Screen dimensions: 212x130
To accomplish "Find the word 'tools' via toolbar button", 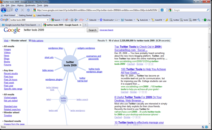I will click(x=184, y=20).
